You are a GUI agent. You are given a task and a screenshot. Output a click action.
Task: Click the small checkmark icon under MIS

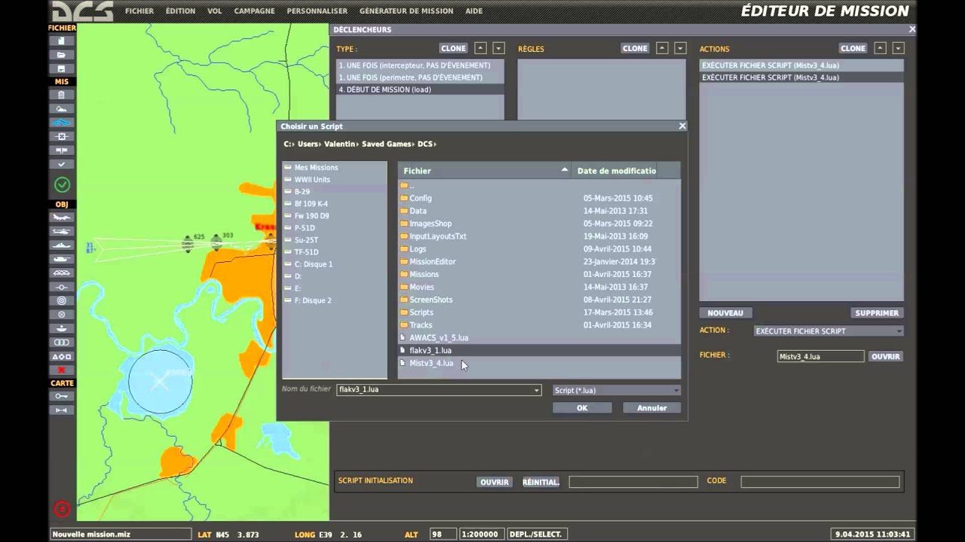tap(62, 163)
